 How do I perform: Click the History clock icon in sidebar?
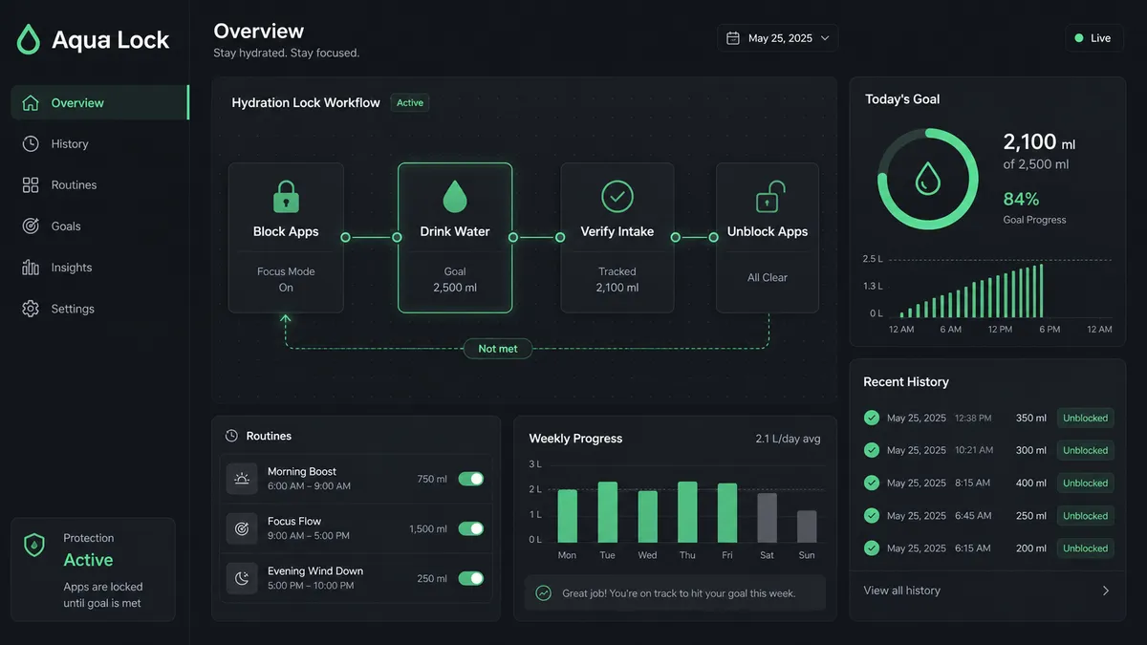(31, 143)
